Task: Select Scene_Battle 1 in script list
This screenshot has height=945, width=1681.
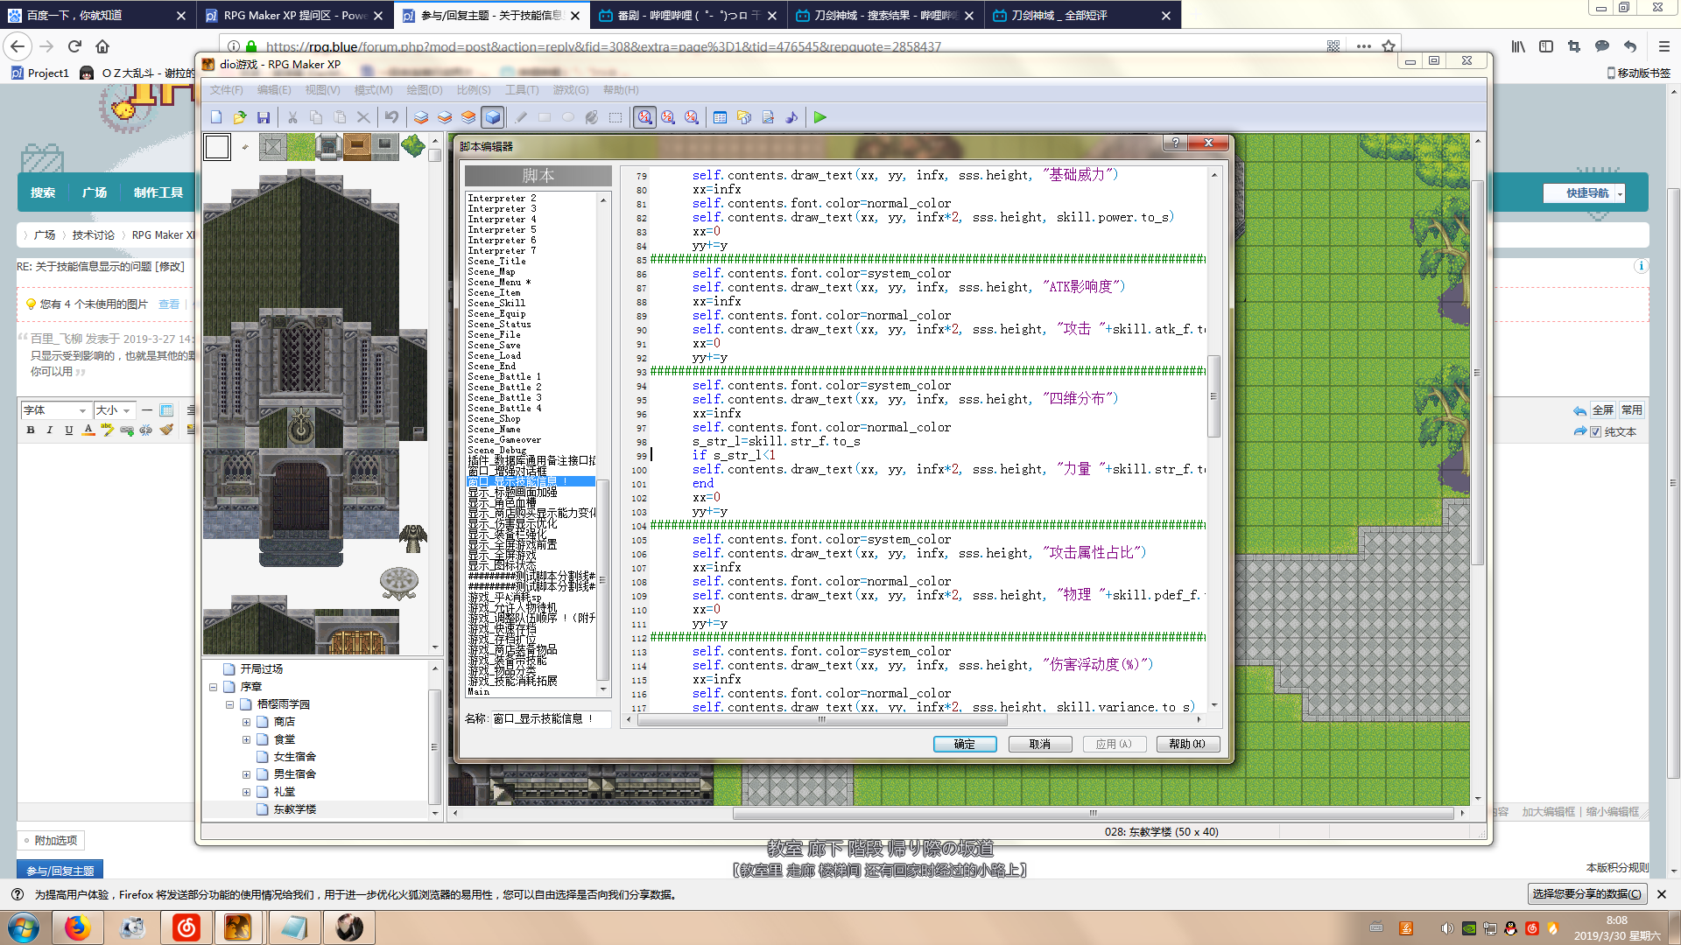Action: point(504,377)
